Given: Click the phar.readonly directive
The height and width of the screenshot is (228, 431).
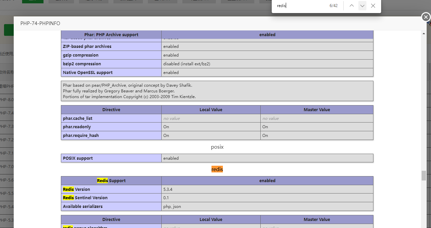Looking at the screenshot, I should (77, 127).
